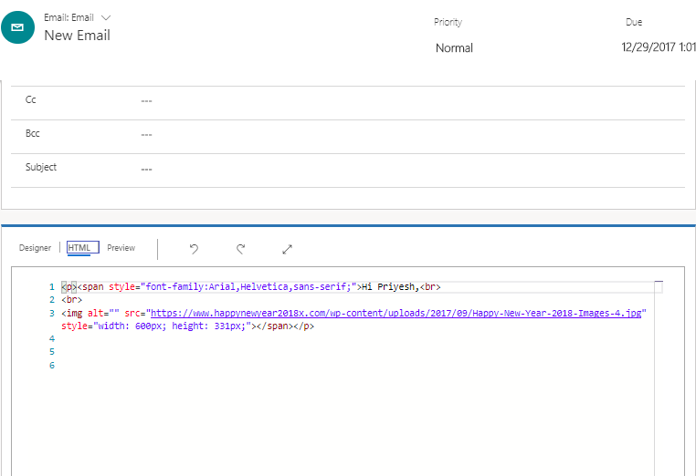Switch to the Designer tab
This screenshot has width=696, height=476.
tap(35, 248)
